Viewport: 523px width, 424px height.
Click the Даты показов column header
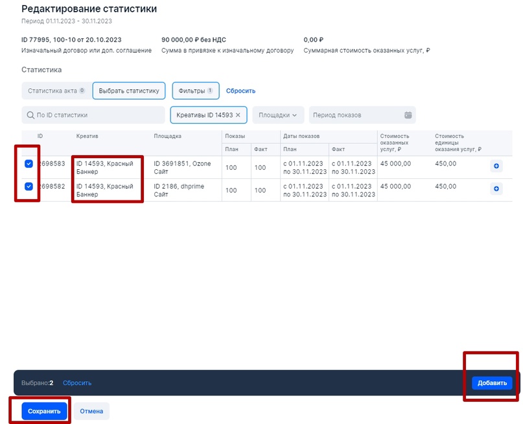(301, 136)
